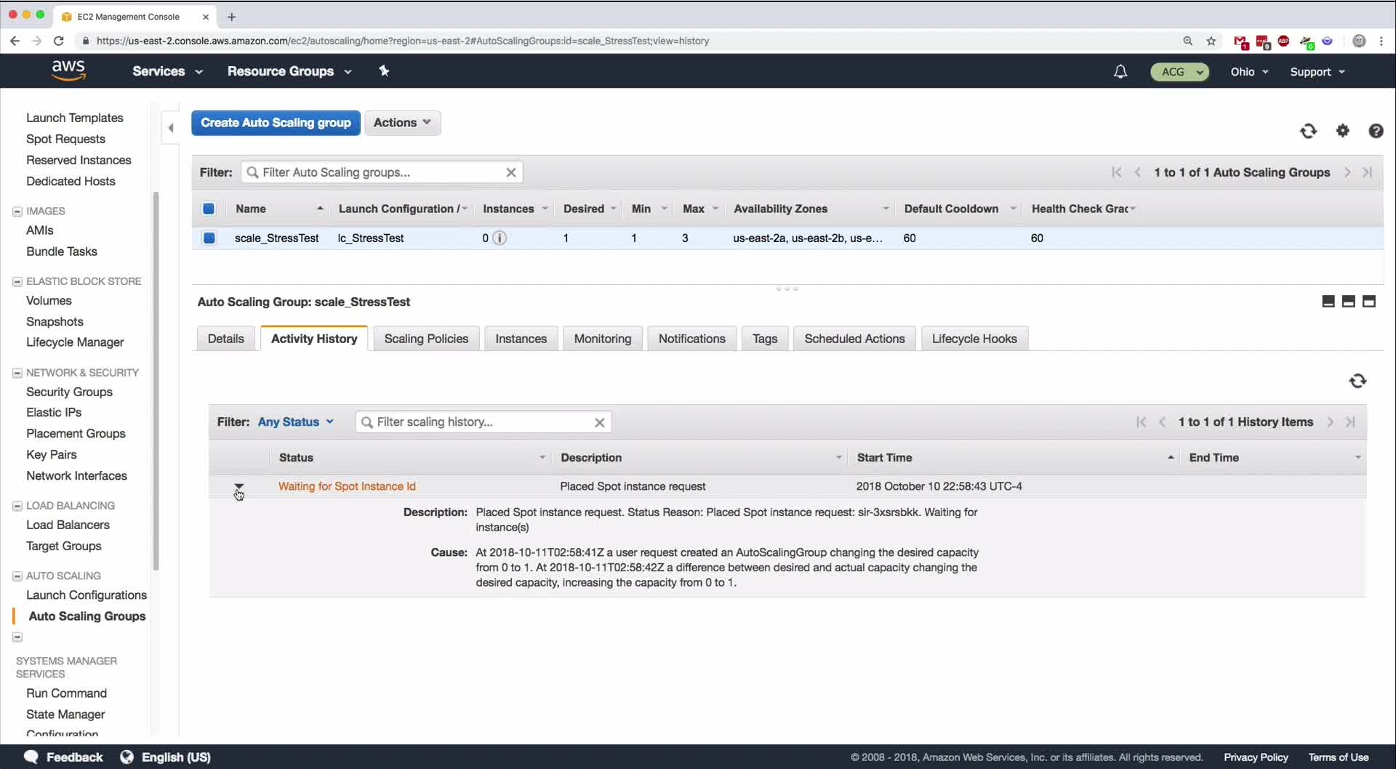Go to last page of Auto Scaling Groups
Viewport: 1396px width, 769px height.
(x=1368, y=172)
